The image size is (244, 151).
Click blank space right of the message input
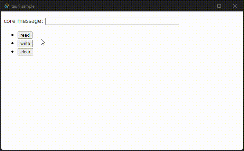pyautogui.click(x=211, y=21)
